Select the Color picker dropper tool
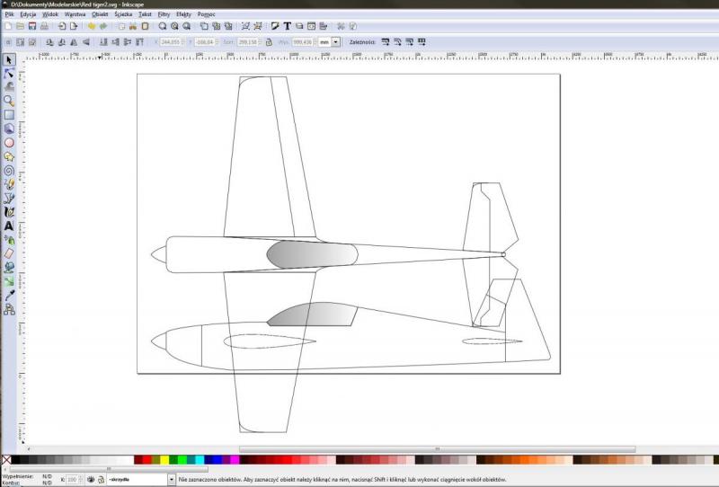Screen dimensions: 719x487 [9, 295]
